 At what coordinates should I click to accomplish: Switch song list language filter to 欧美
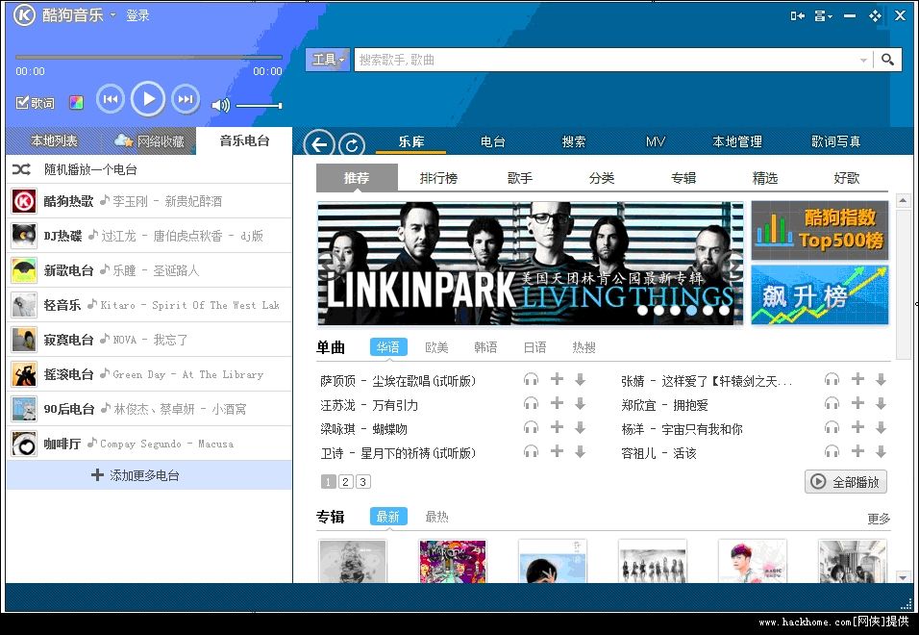click(435, 347)
